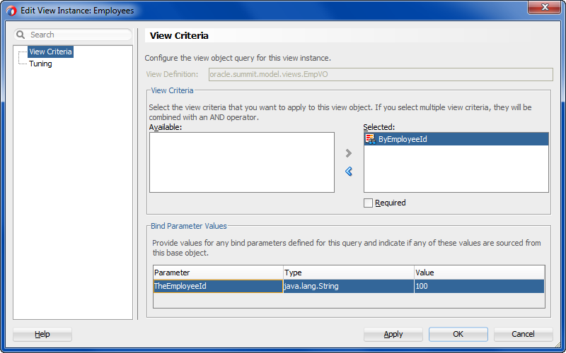The width and height of the screenshot is (566, 353).
Task: Click the Apply button
Action: (393, 334)
